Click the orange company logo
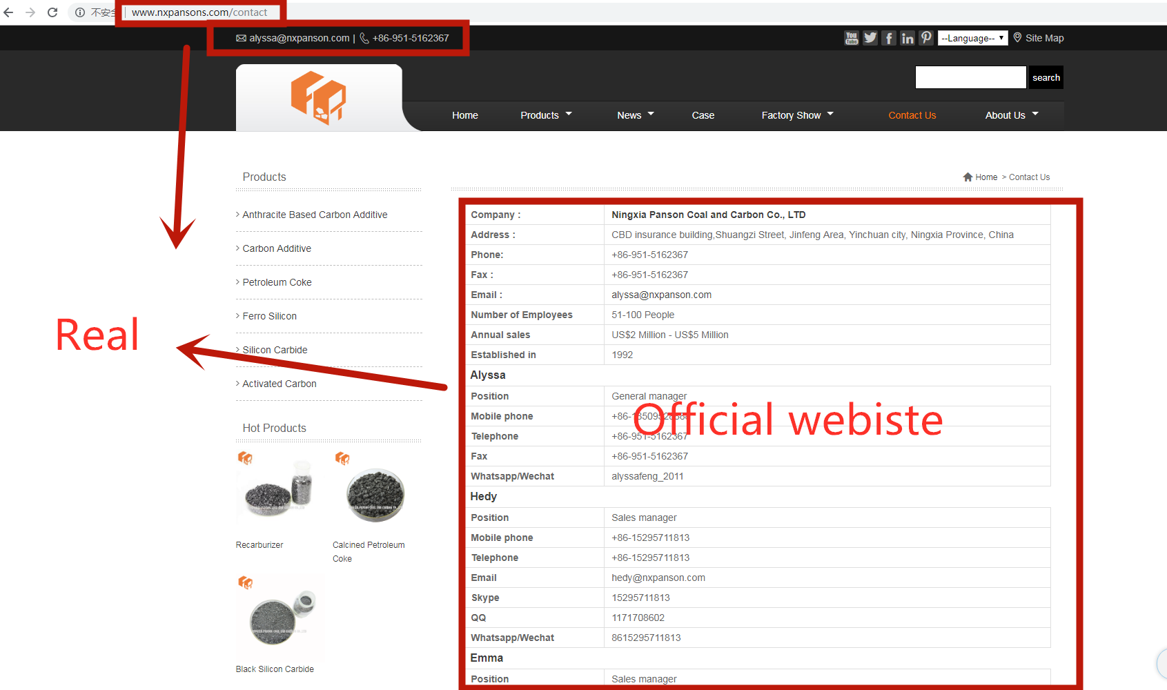Screen dimensions: 1167x690 (x=318, y=97)
